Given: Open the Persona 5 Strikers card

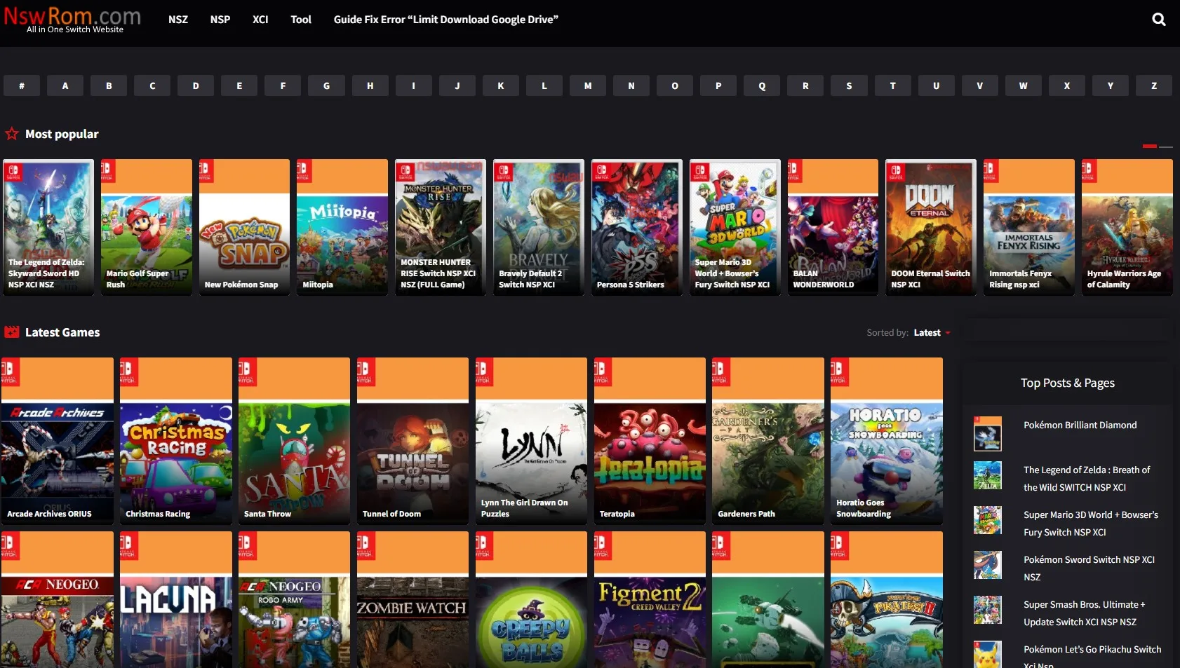Looking at the screenshot, I should [x=637, y=227].
